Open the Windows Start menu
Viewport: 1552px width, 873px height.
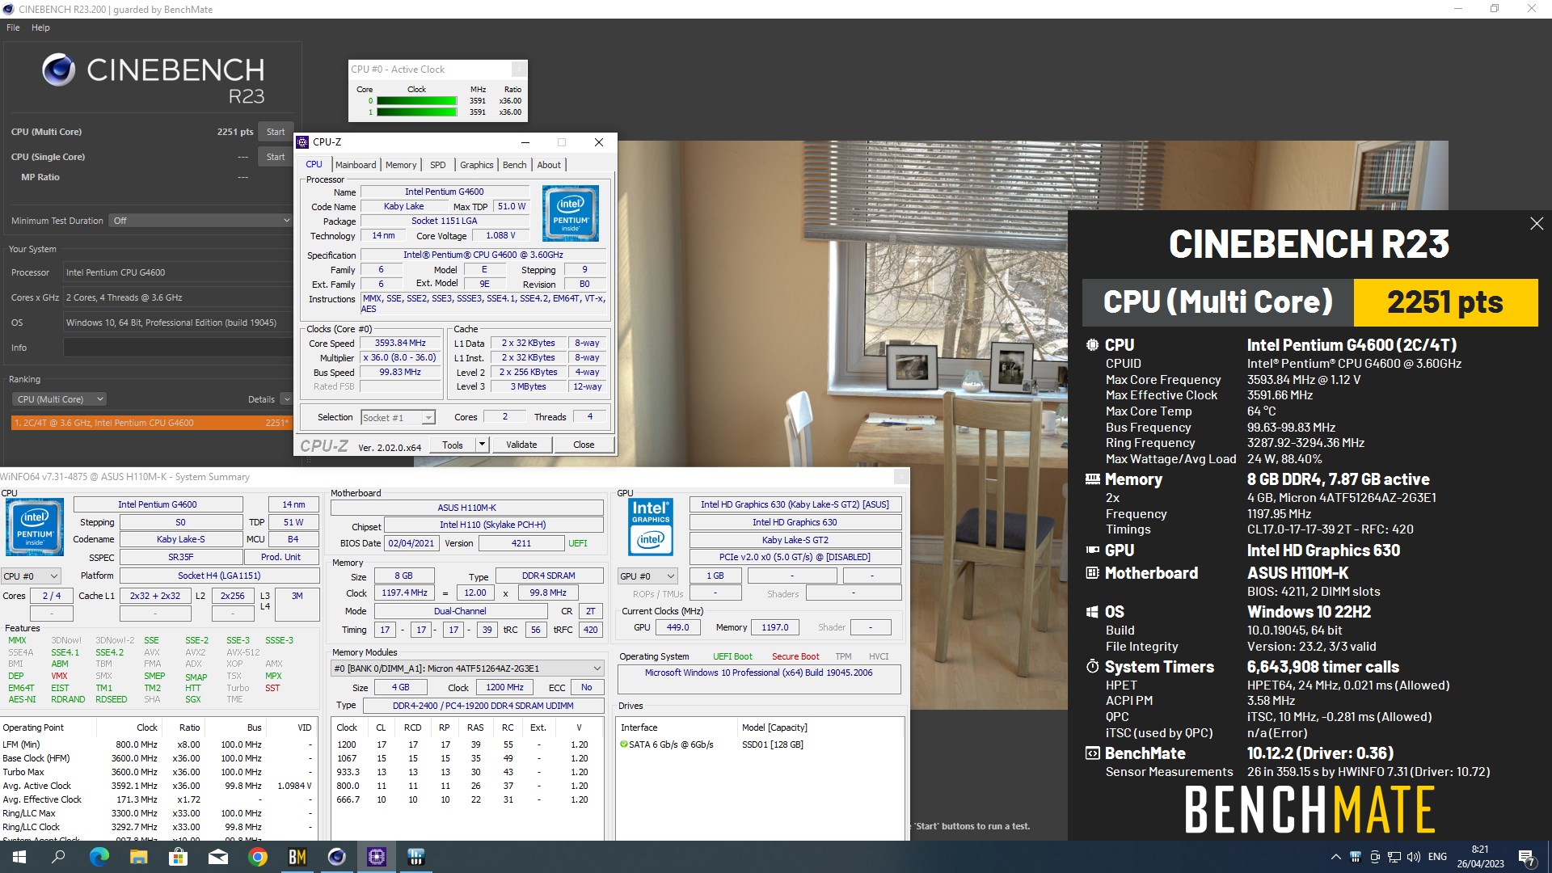click(19, 857)
